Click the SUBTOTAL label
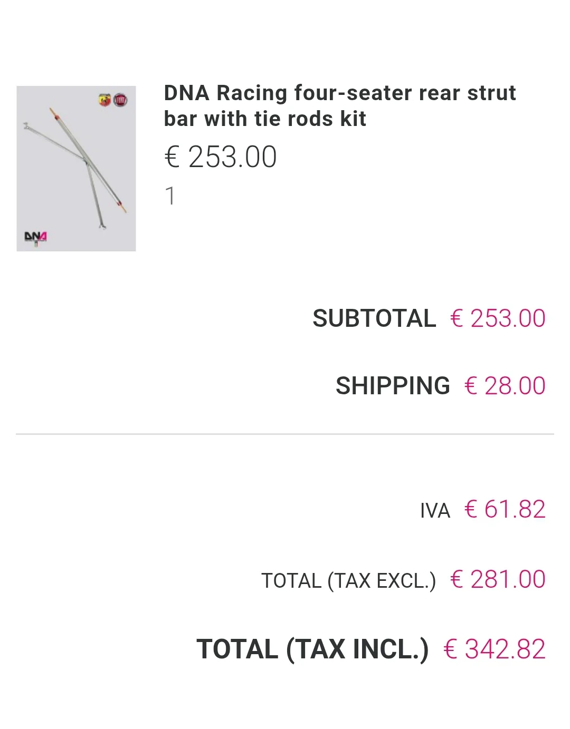Screen dimensions: 570x729 pos(374,318)
